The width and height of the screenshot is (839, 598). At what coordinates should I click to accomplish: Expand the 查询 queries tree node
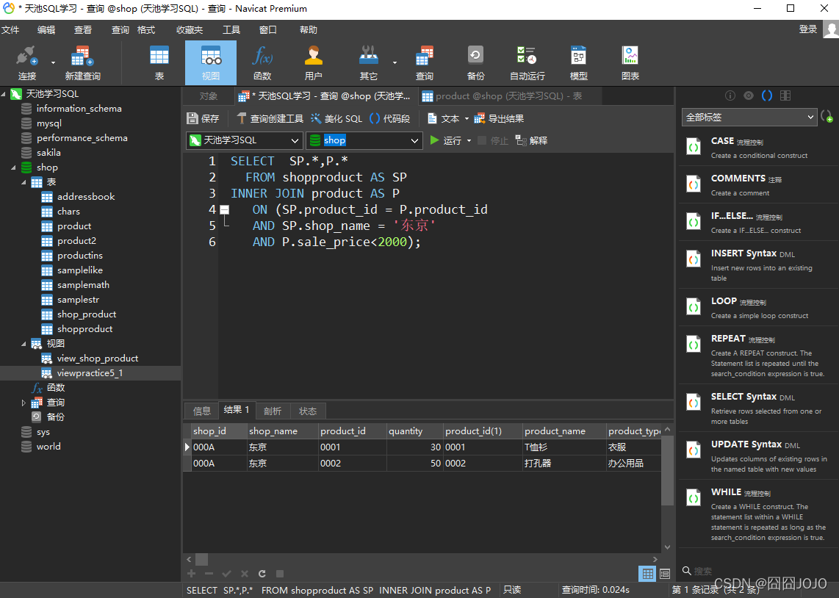(x=24, y=403)
